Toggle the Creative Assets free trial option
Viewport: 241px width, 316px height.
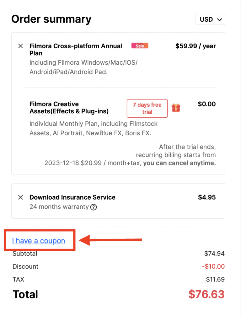[147, 108]
